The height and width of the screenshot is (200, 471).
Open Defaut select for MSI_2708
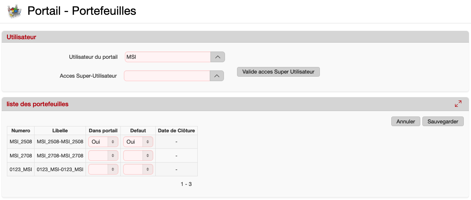click(138, 156)
